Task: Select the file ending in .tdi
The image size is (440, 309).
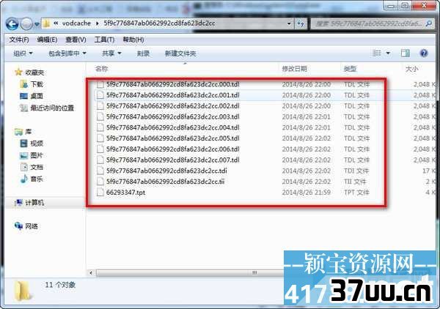Action: (166, 171)
